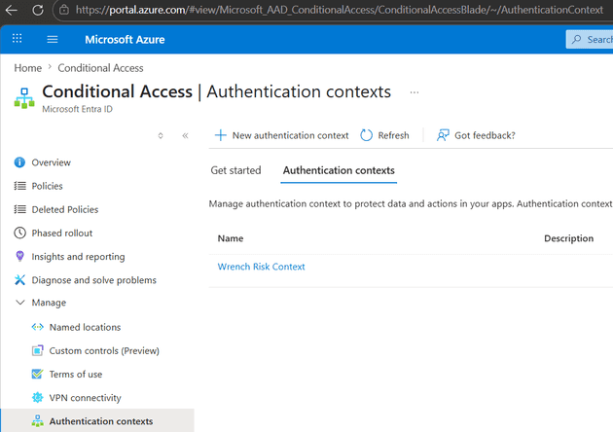Click the Microsoft Azure title
Viewport: 613px width, 432px height.
pos(125,40)
